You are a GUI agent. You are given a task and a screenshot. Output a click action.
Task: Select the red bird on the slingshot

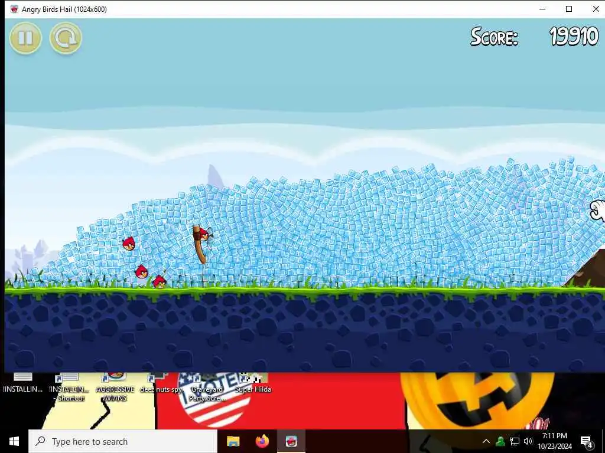pyautogui.click(x=203, y=234)
